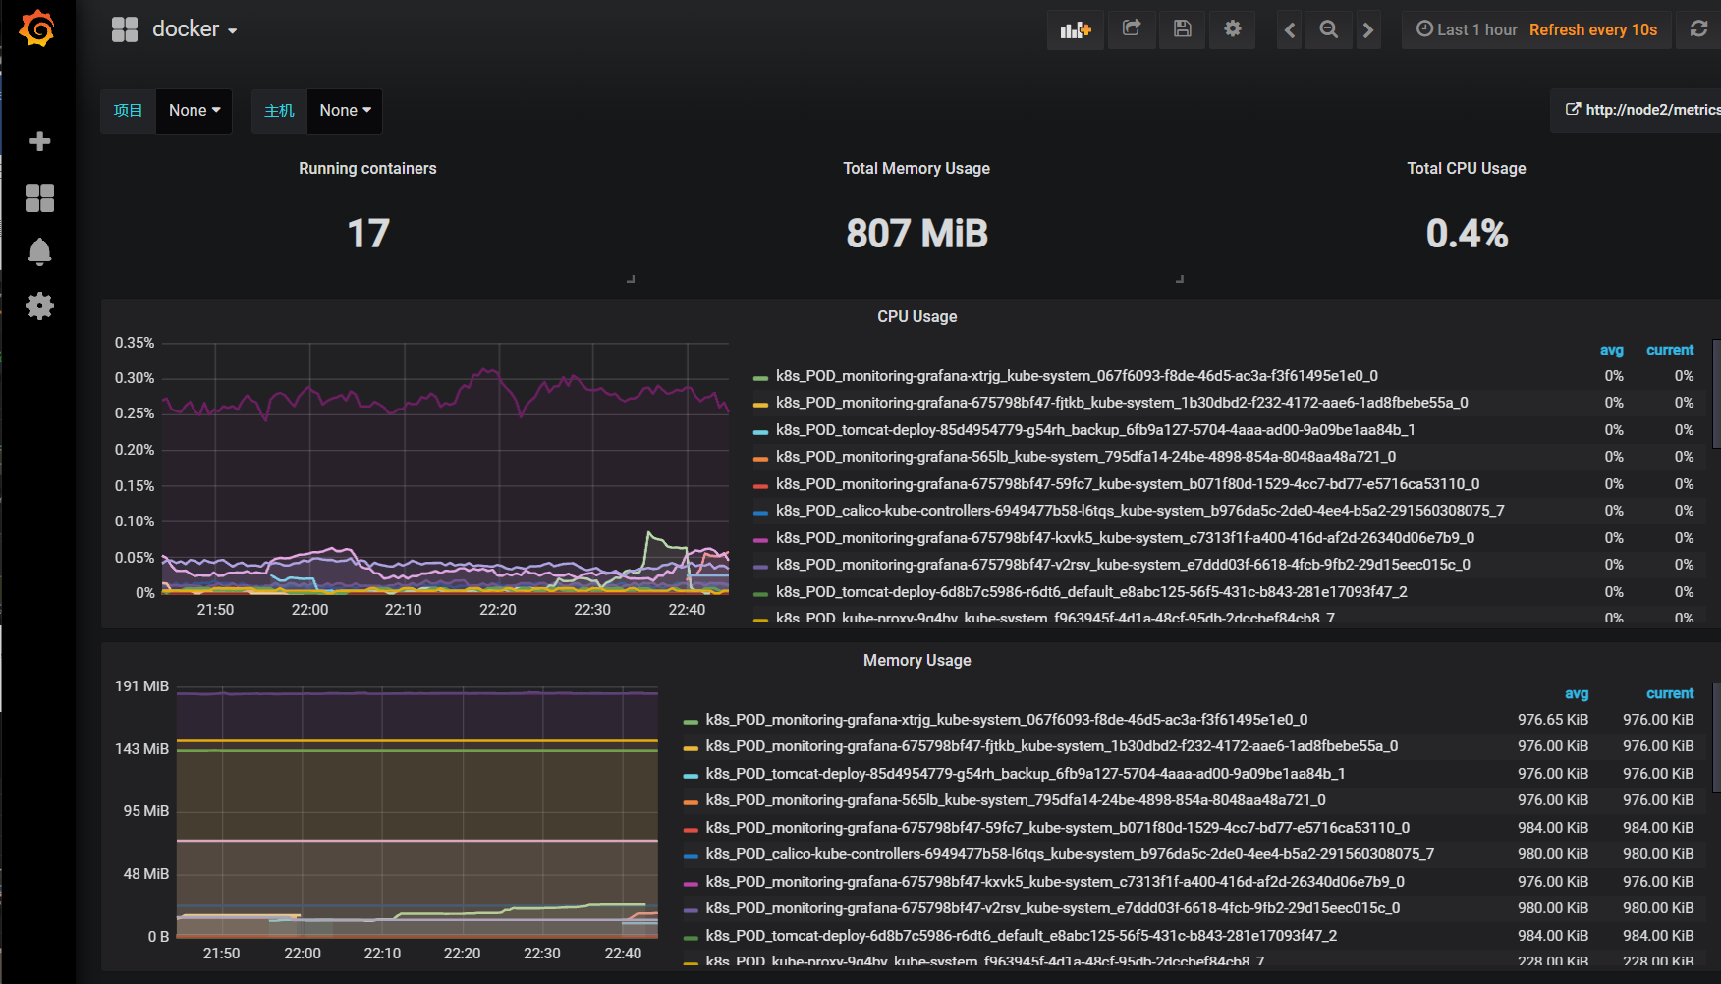Screen dimensions: 1721x984
Task: Open the Alerting bell icon
Action: [39, 252]
